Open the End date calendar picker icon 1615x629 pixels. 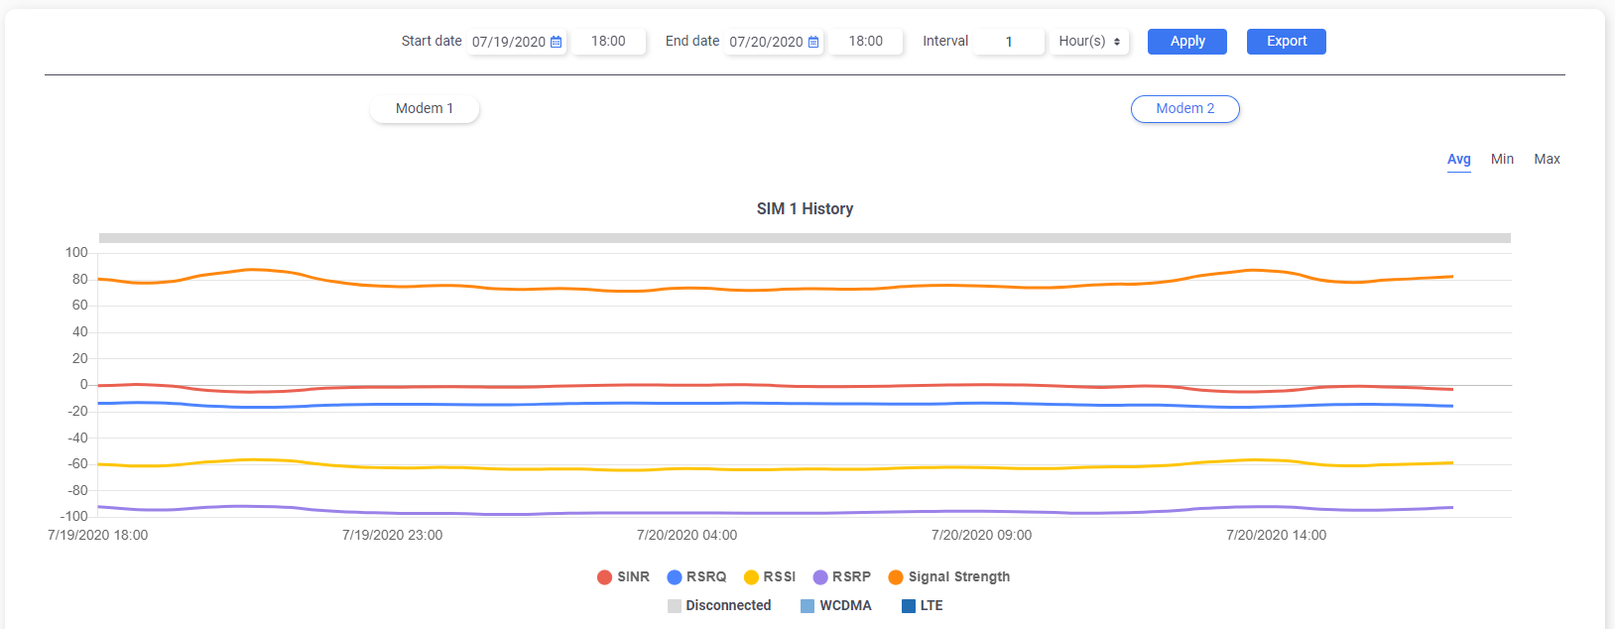pyautogui.click(x=813, y=42)
